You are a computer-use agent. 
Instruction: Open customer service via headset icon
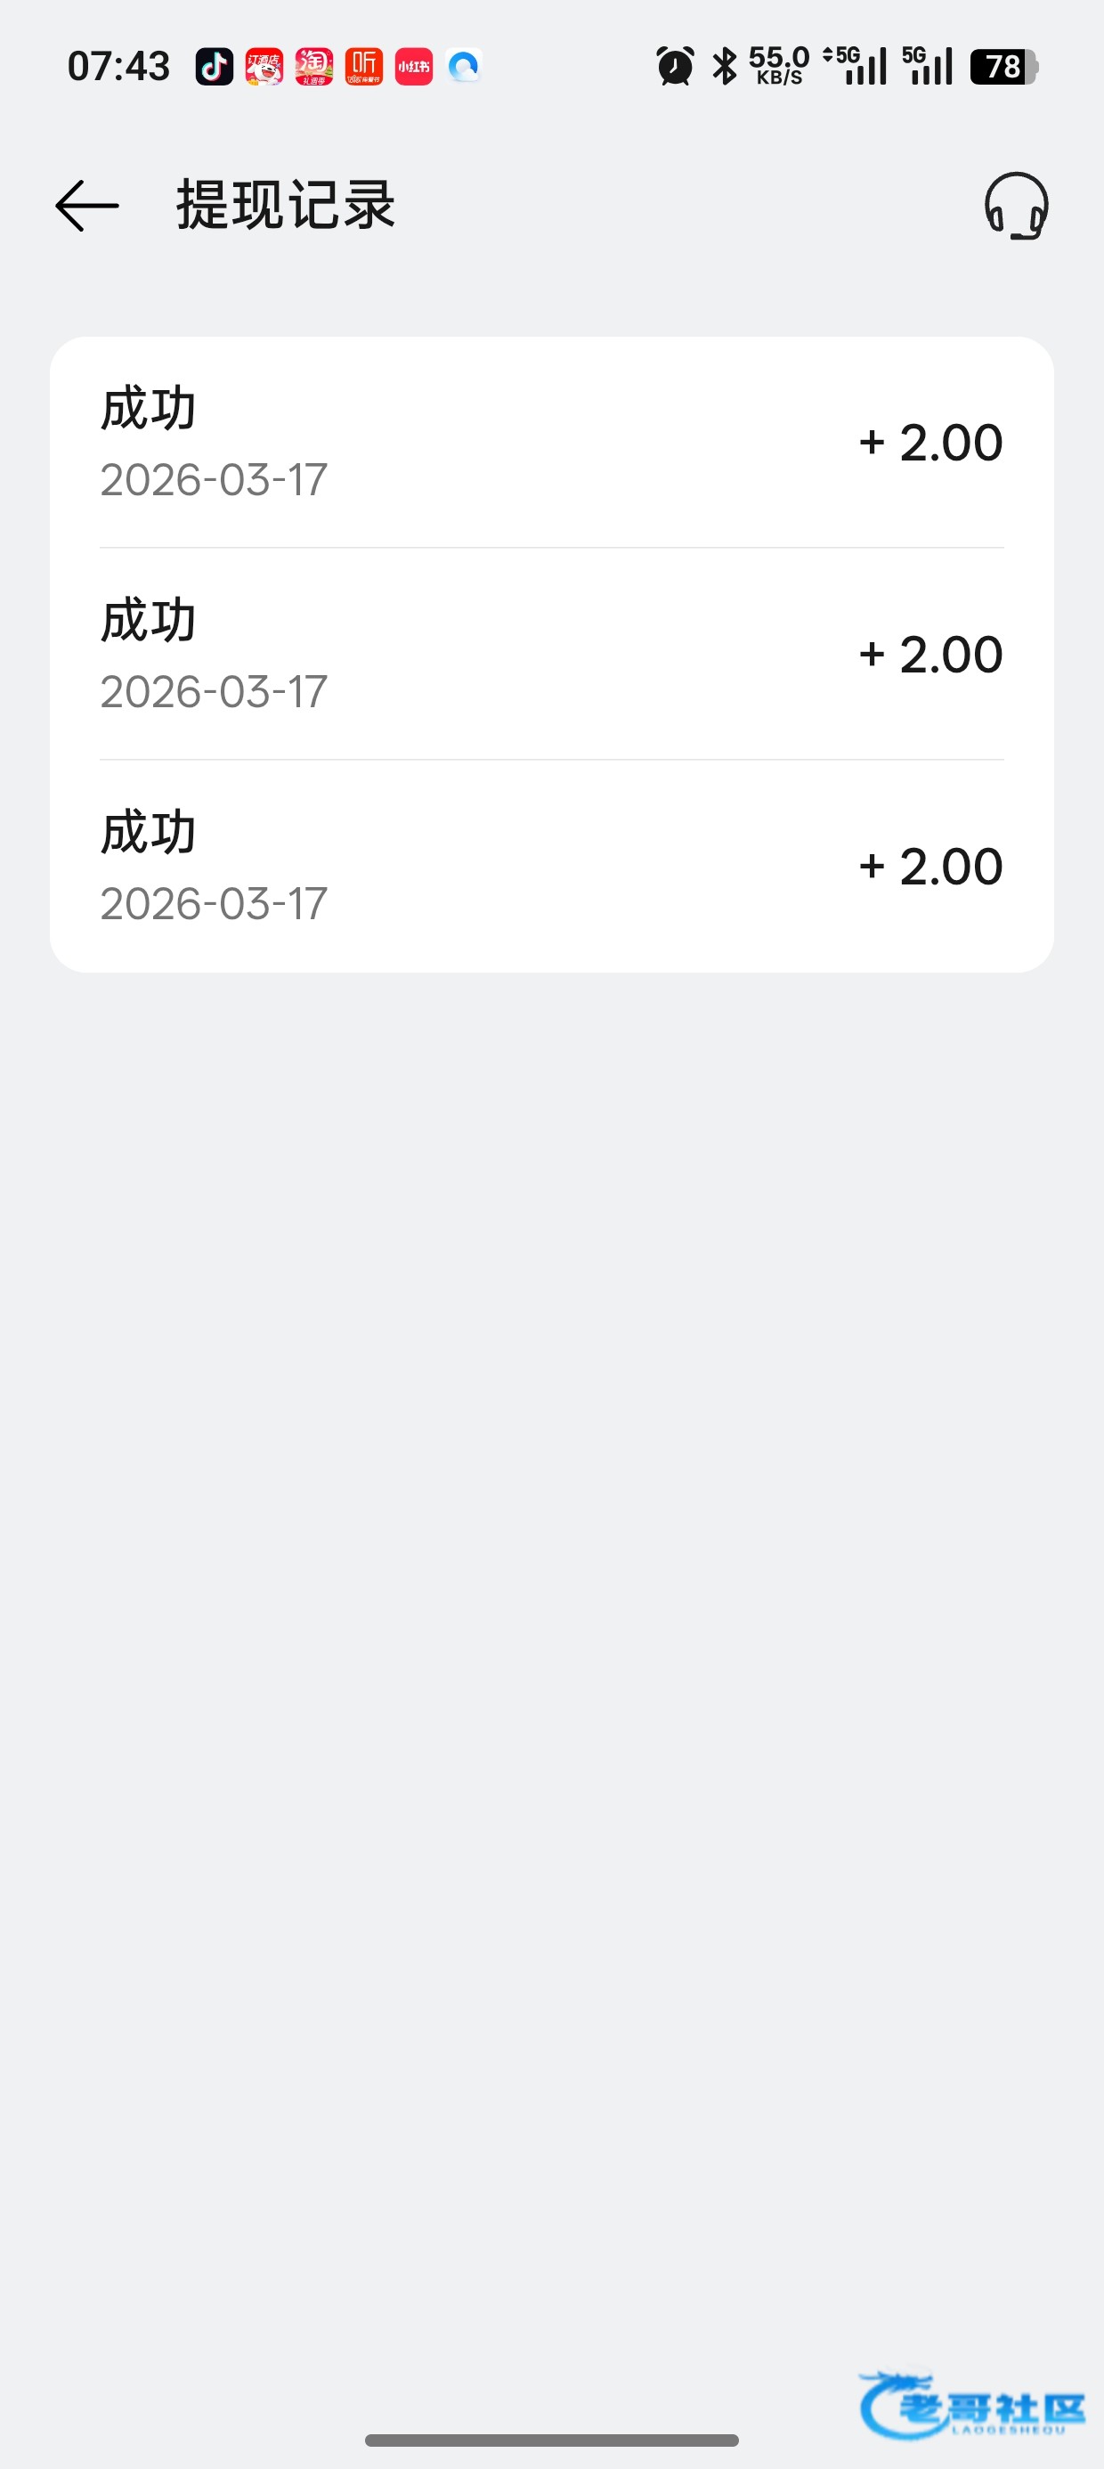pos(1016,206)
